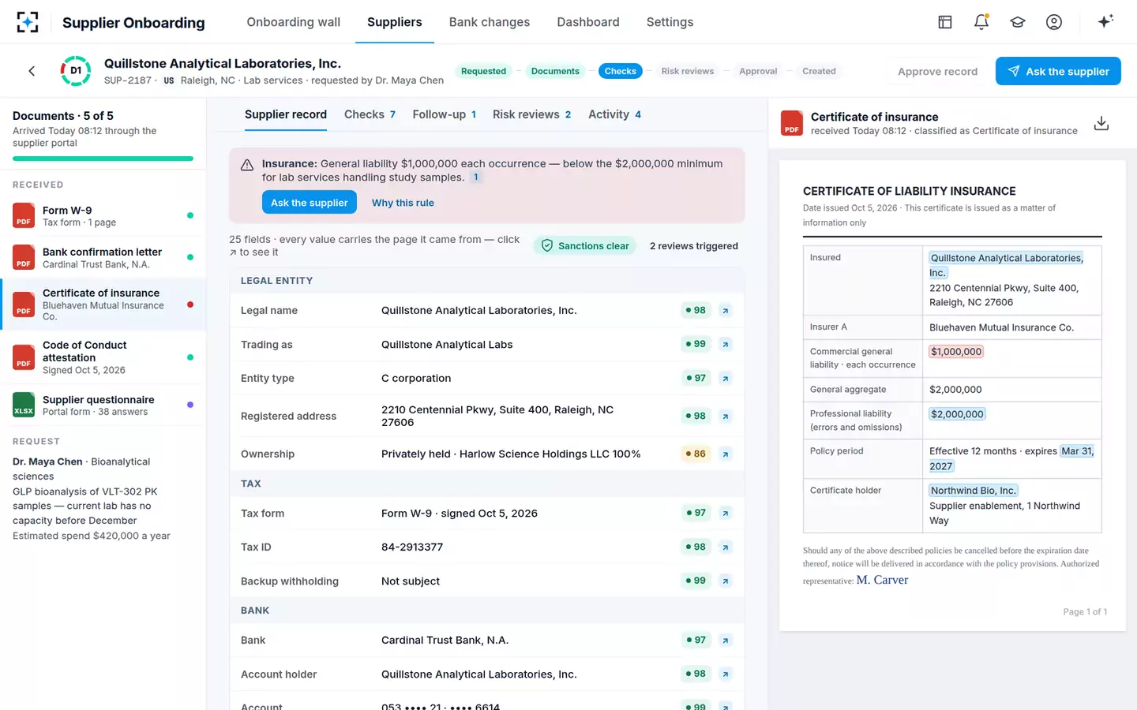This screenshot has width=1137, height=710.
Task: Click the 2 reviews triggered text
Action: [x=694, y=246]
